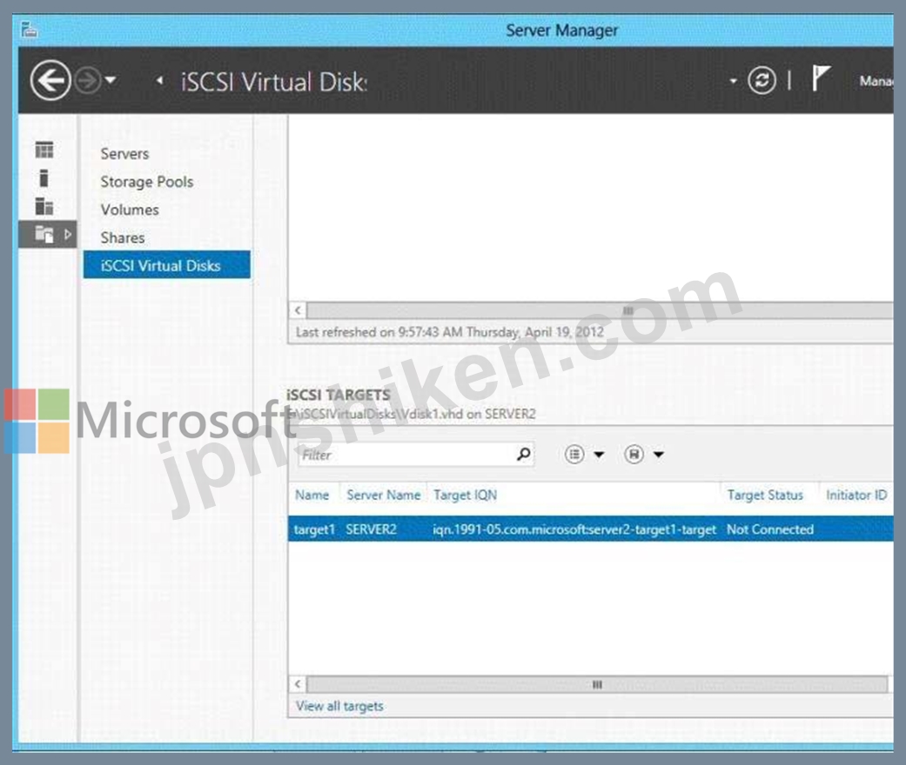Sort by the Server Name column header

pyautogui.click(x=384, y=495)
